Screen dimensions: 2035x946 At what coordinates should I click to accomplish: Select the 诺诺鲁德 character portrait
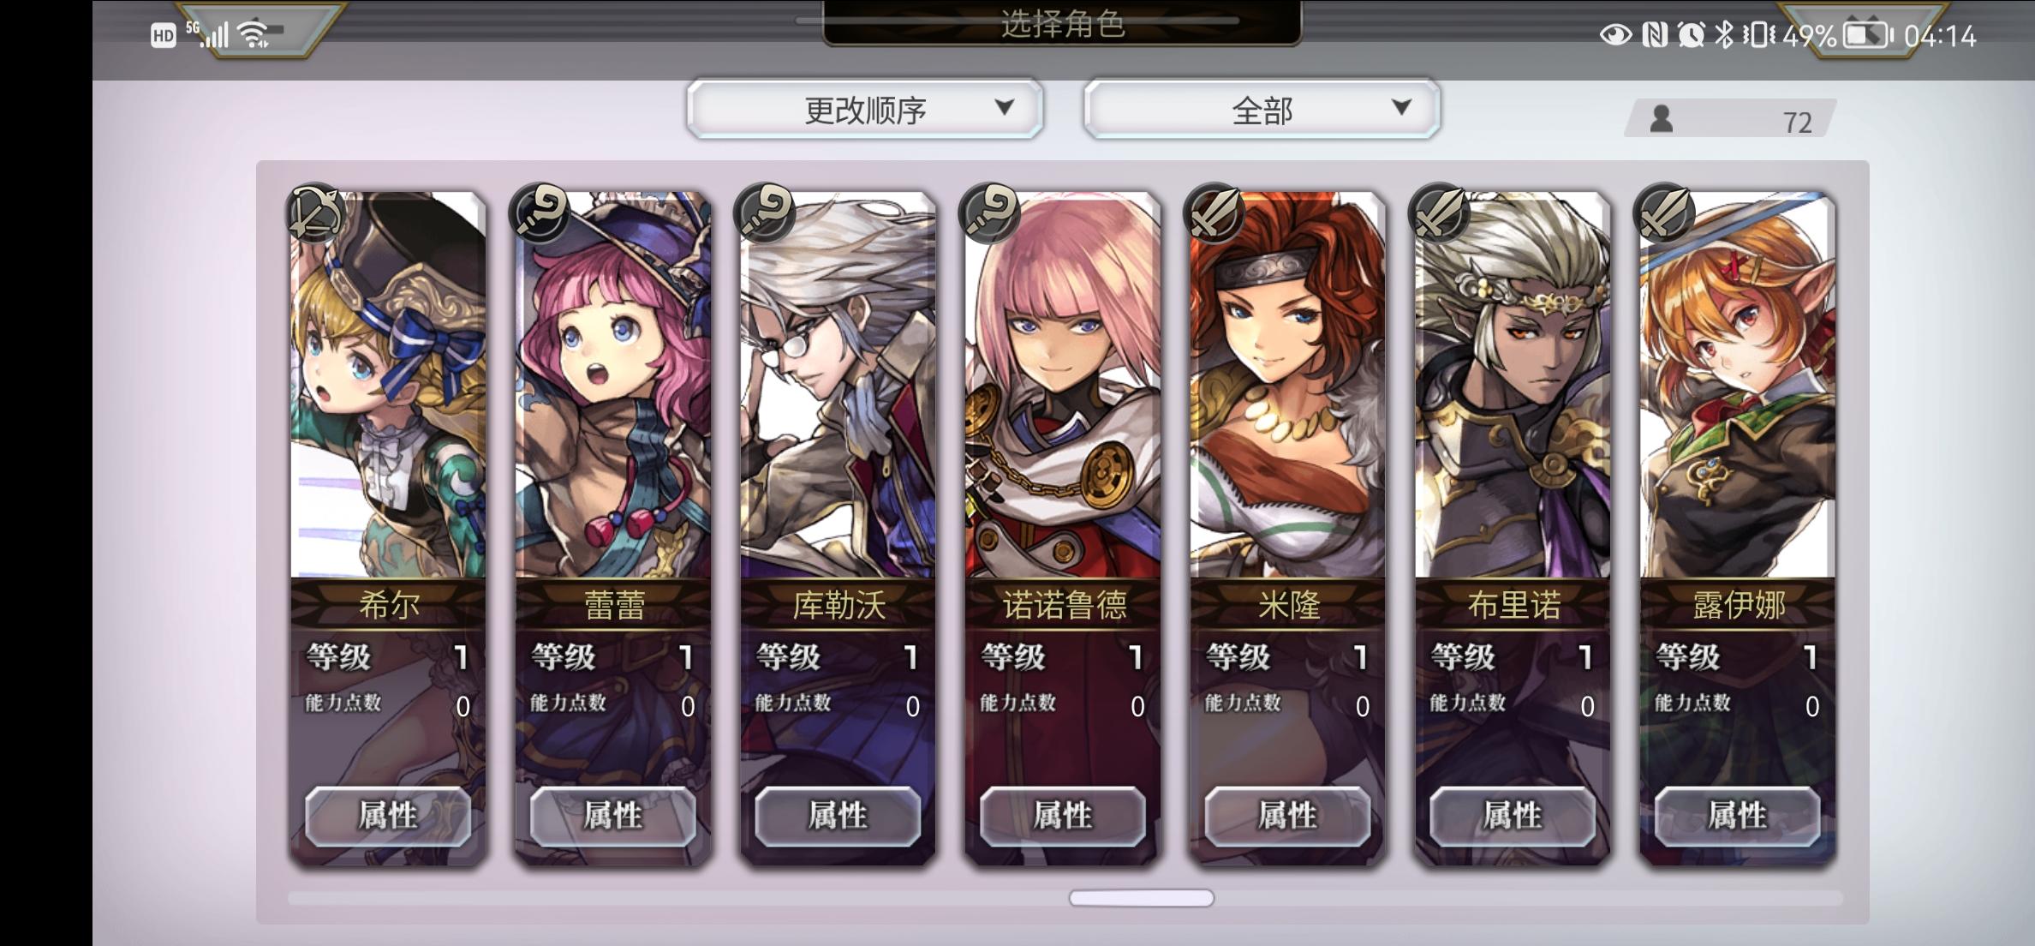[x=1063, y=385]
